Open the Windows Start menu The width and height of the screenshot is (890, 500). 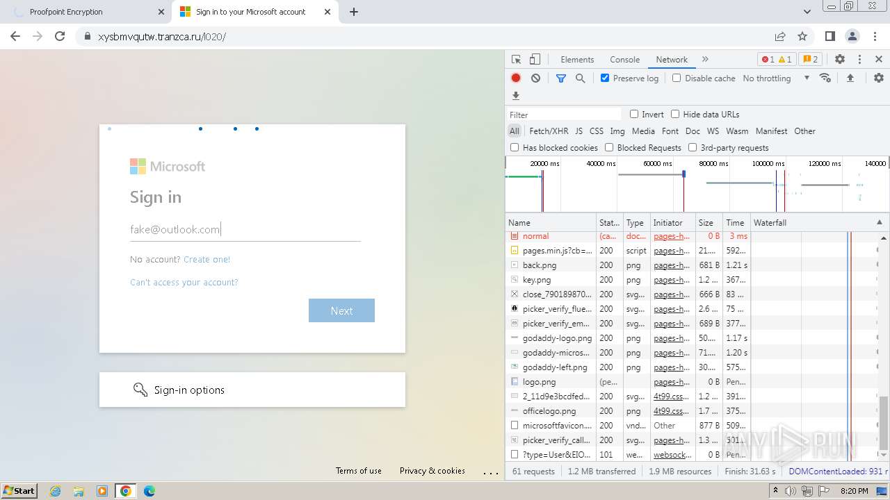coord(19,491)
